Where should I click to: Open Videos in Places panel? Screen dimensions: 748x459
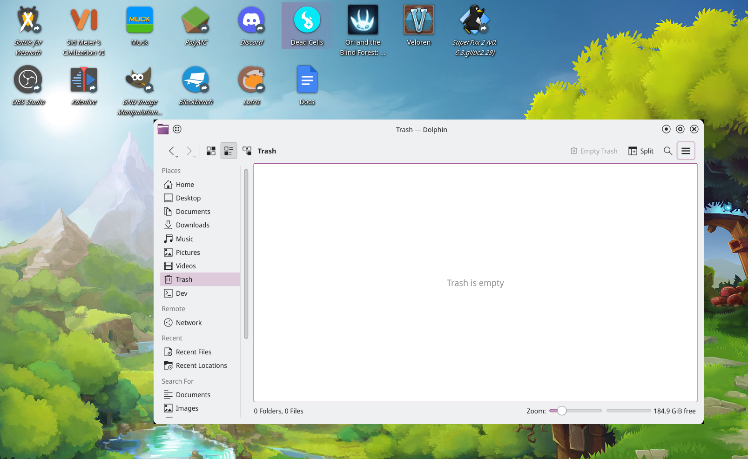coord(200,266)
